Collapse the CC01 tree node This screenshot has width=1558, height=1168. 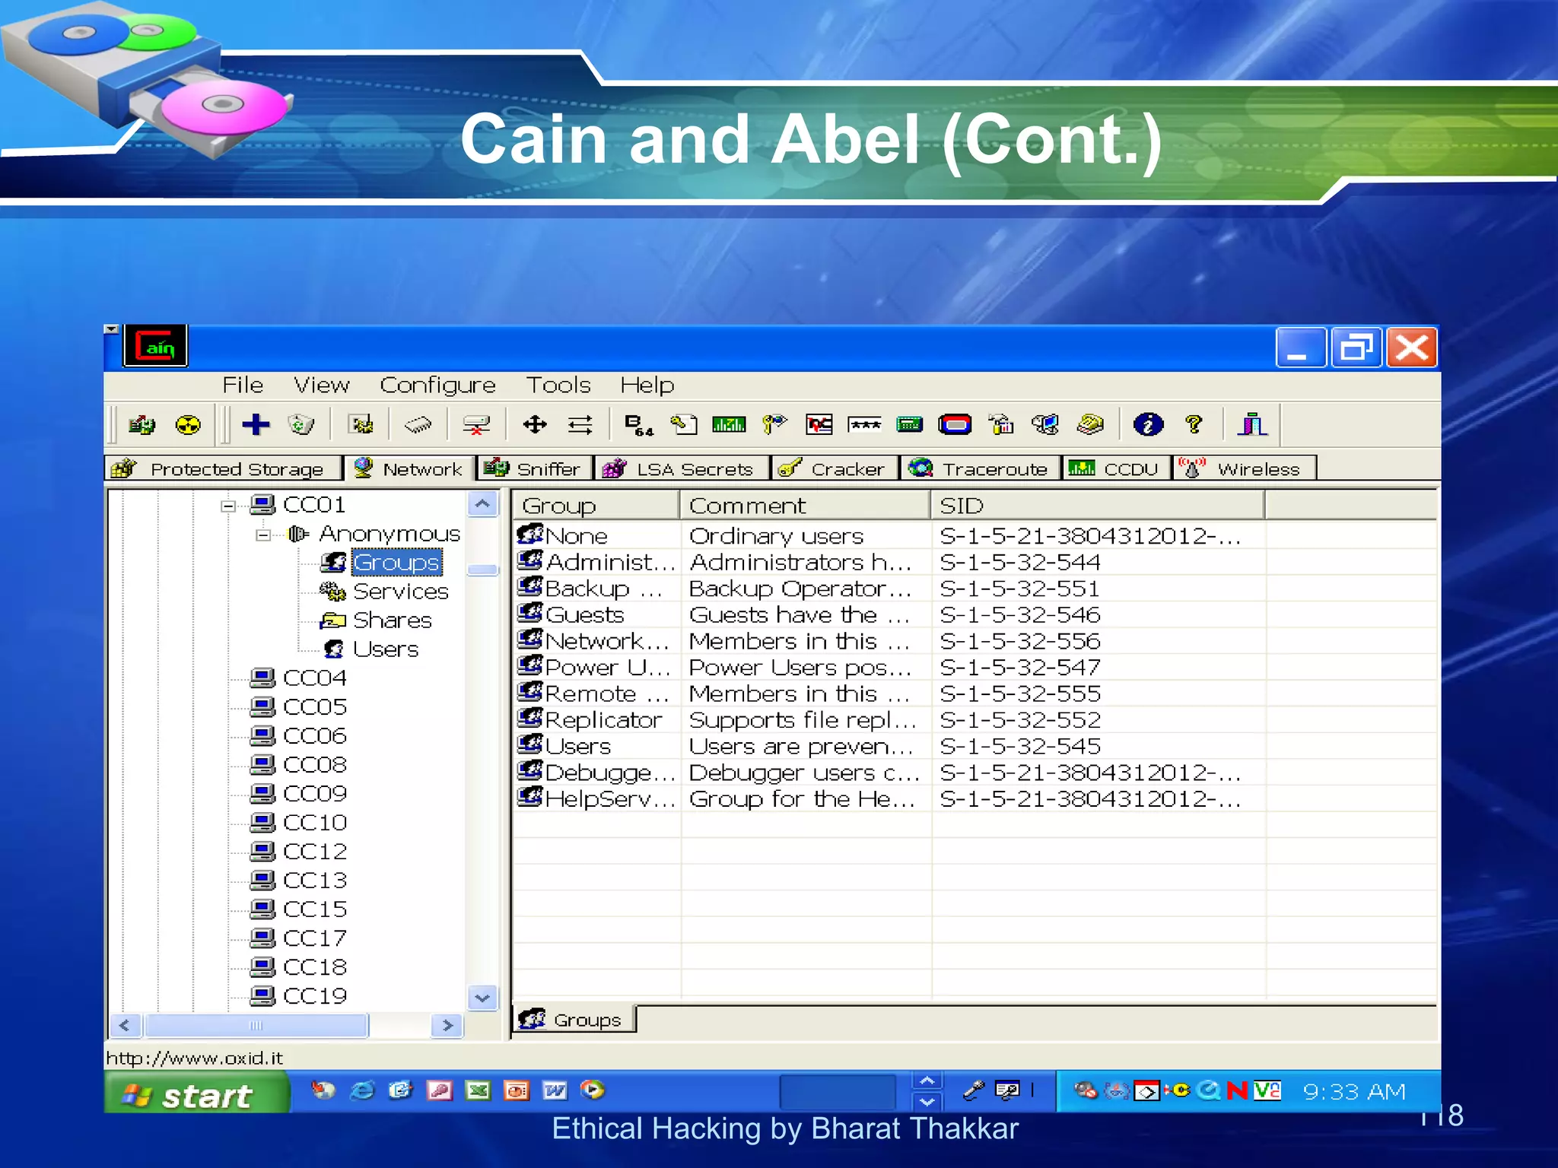[x=227, y=506]
